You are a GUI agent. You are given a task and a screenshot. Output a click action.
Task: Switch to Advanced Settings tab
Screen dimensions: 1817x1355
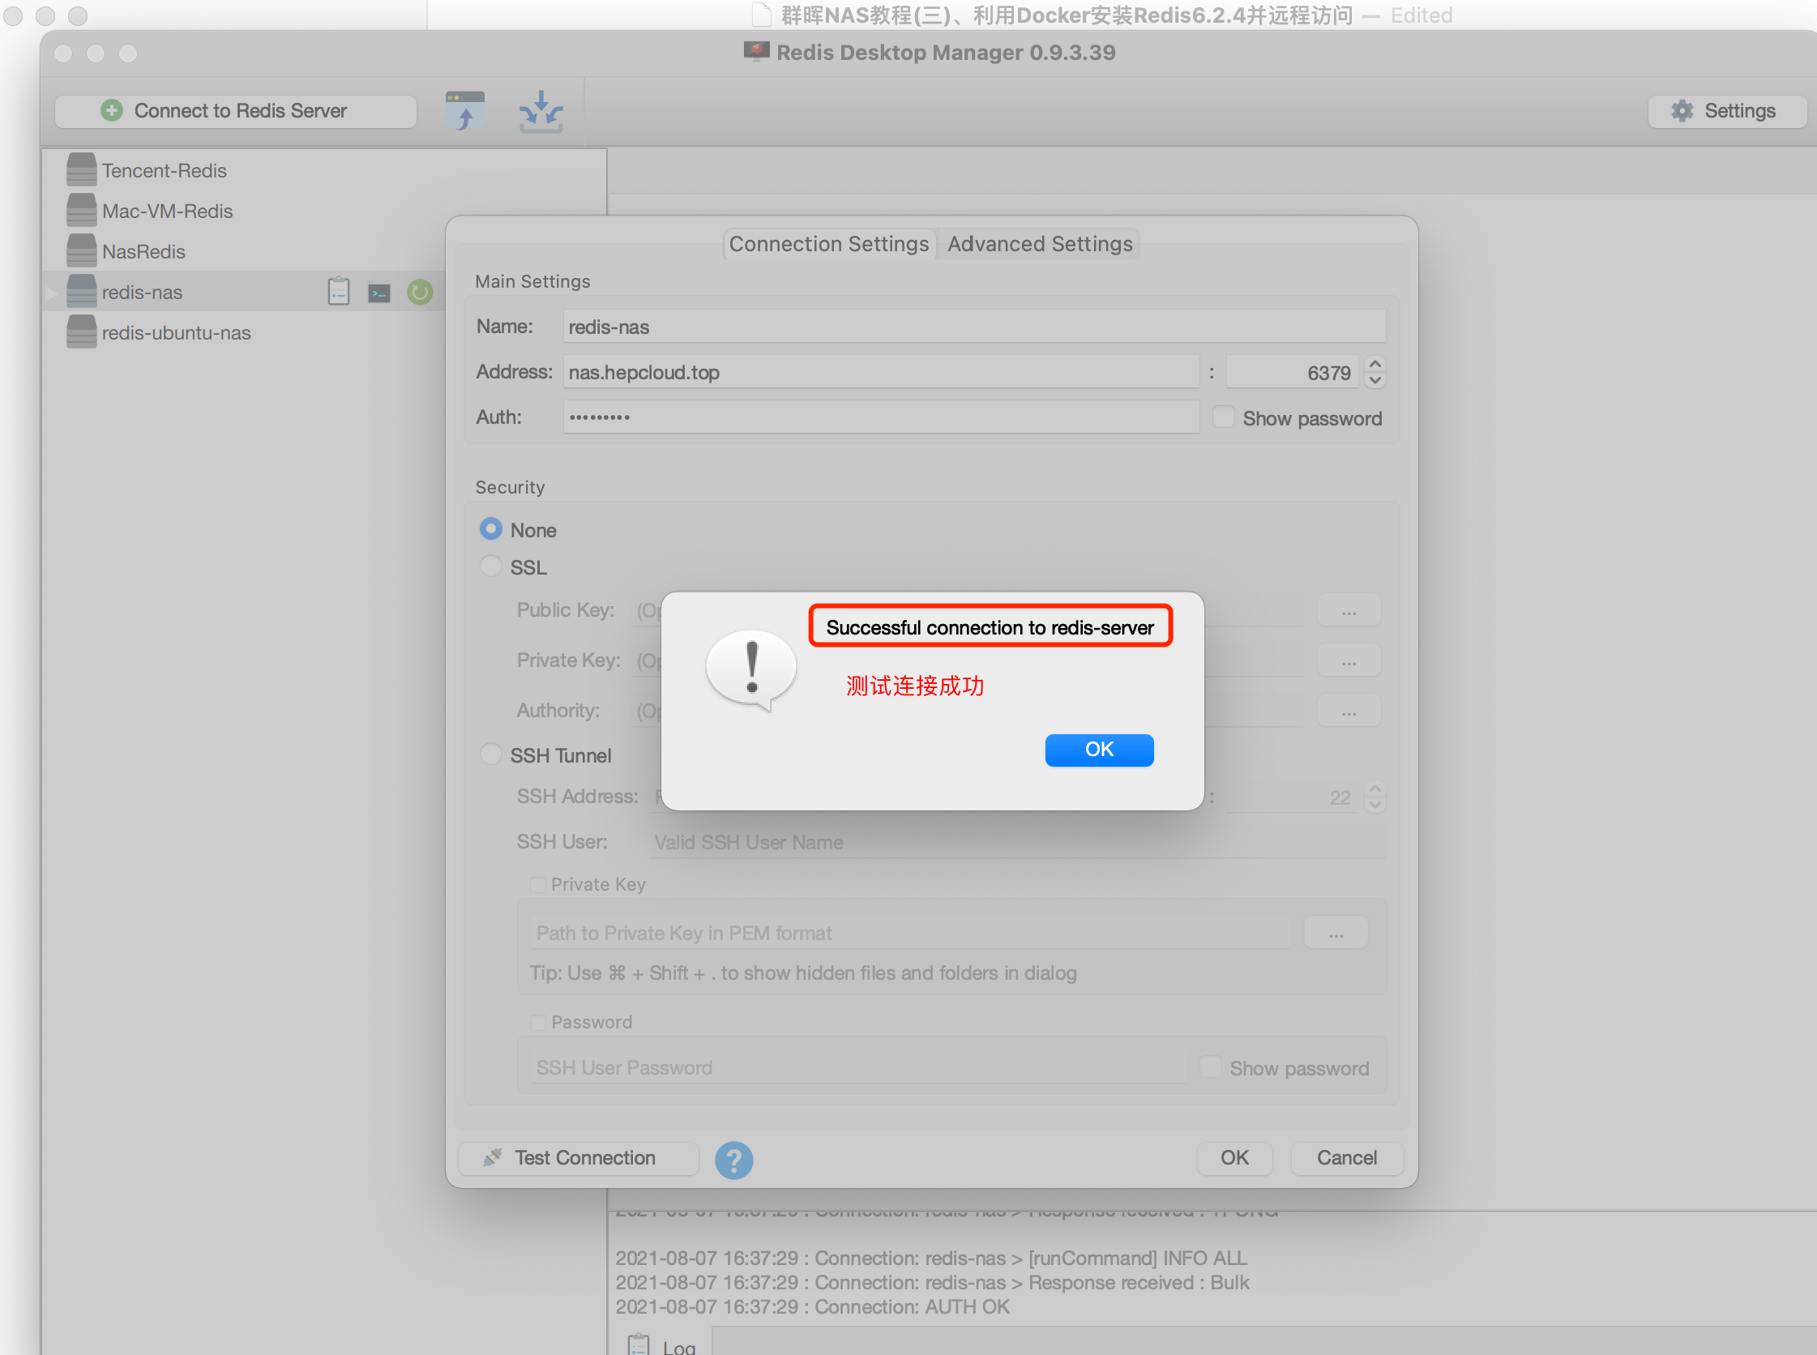(x=1039, y=244)
